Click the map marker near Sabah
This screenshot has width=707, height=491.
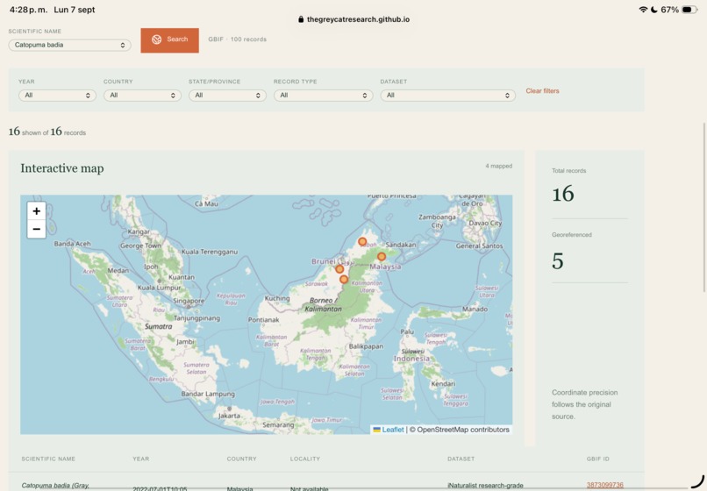(362, 242)
